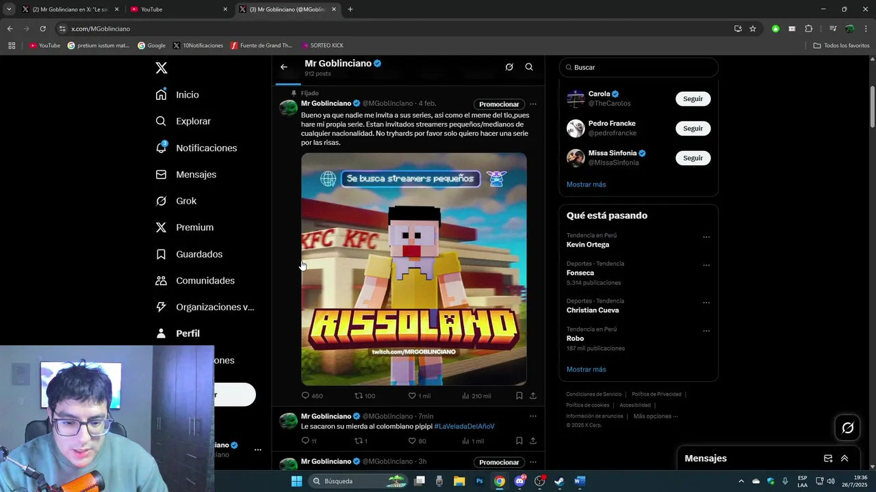Click Promocionar on the pinned post
Screen dimensions: 876x492
point(499,105)
